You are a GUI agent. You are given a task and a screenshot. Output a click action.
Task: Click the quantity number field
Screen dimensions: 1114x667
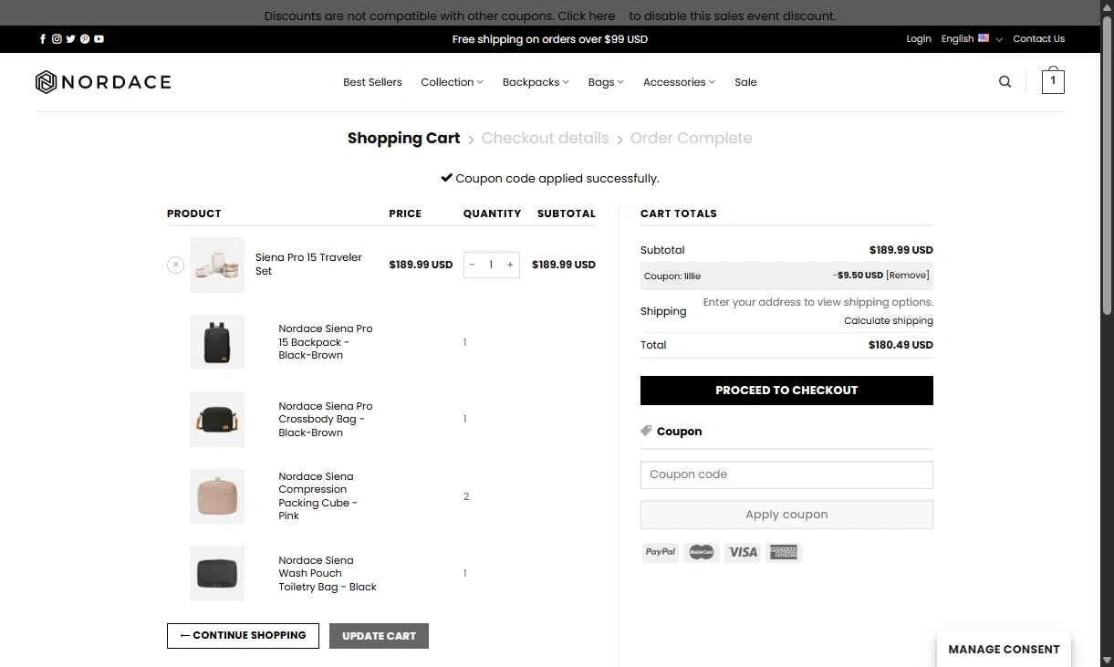coord(491,265)
